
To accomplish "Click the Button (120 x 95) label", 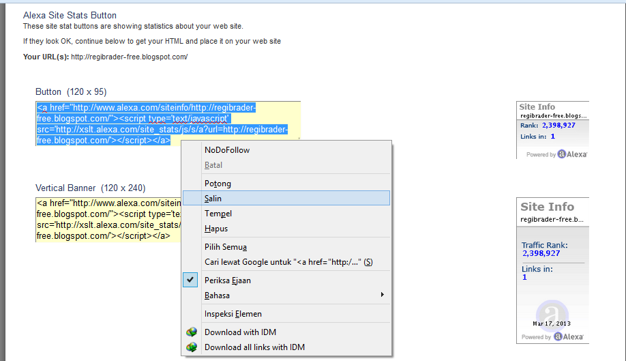I will click(x=71, y=92).
